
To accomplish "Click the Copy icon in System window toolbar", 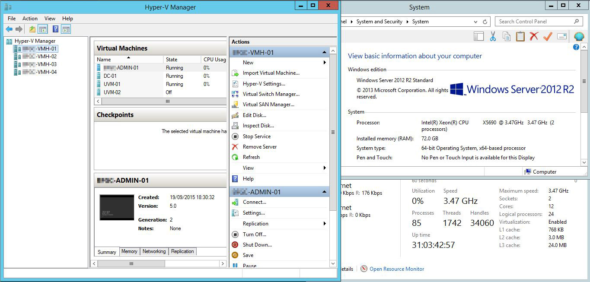I will [507, 37].
